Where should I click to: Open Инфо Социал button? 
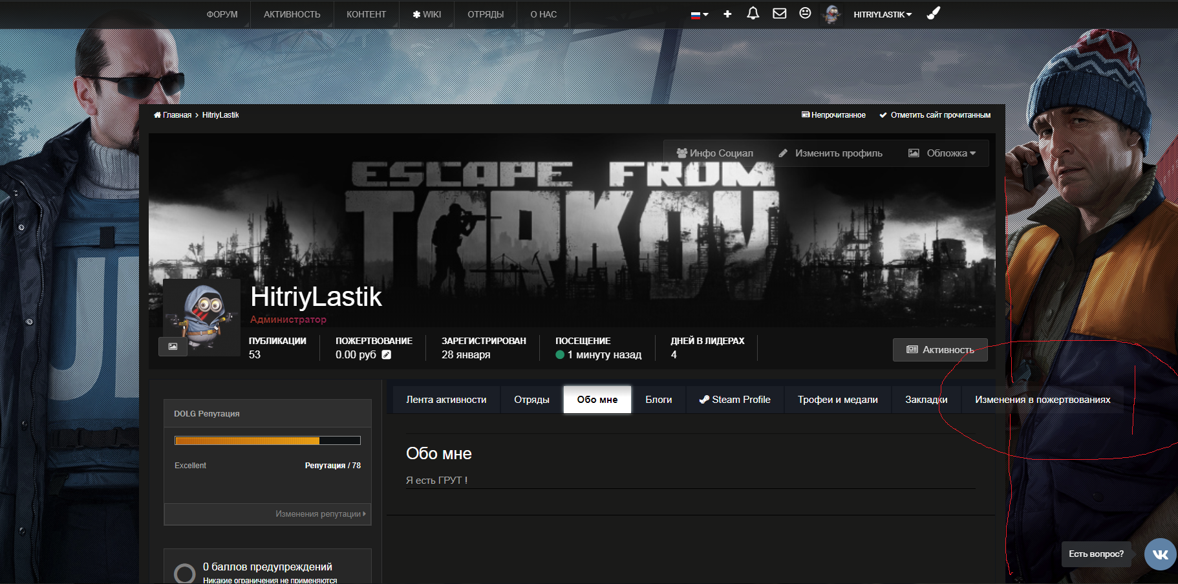[x=714, y=153]
